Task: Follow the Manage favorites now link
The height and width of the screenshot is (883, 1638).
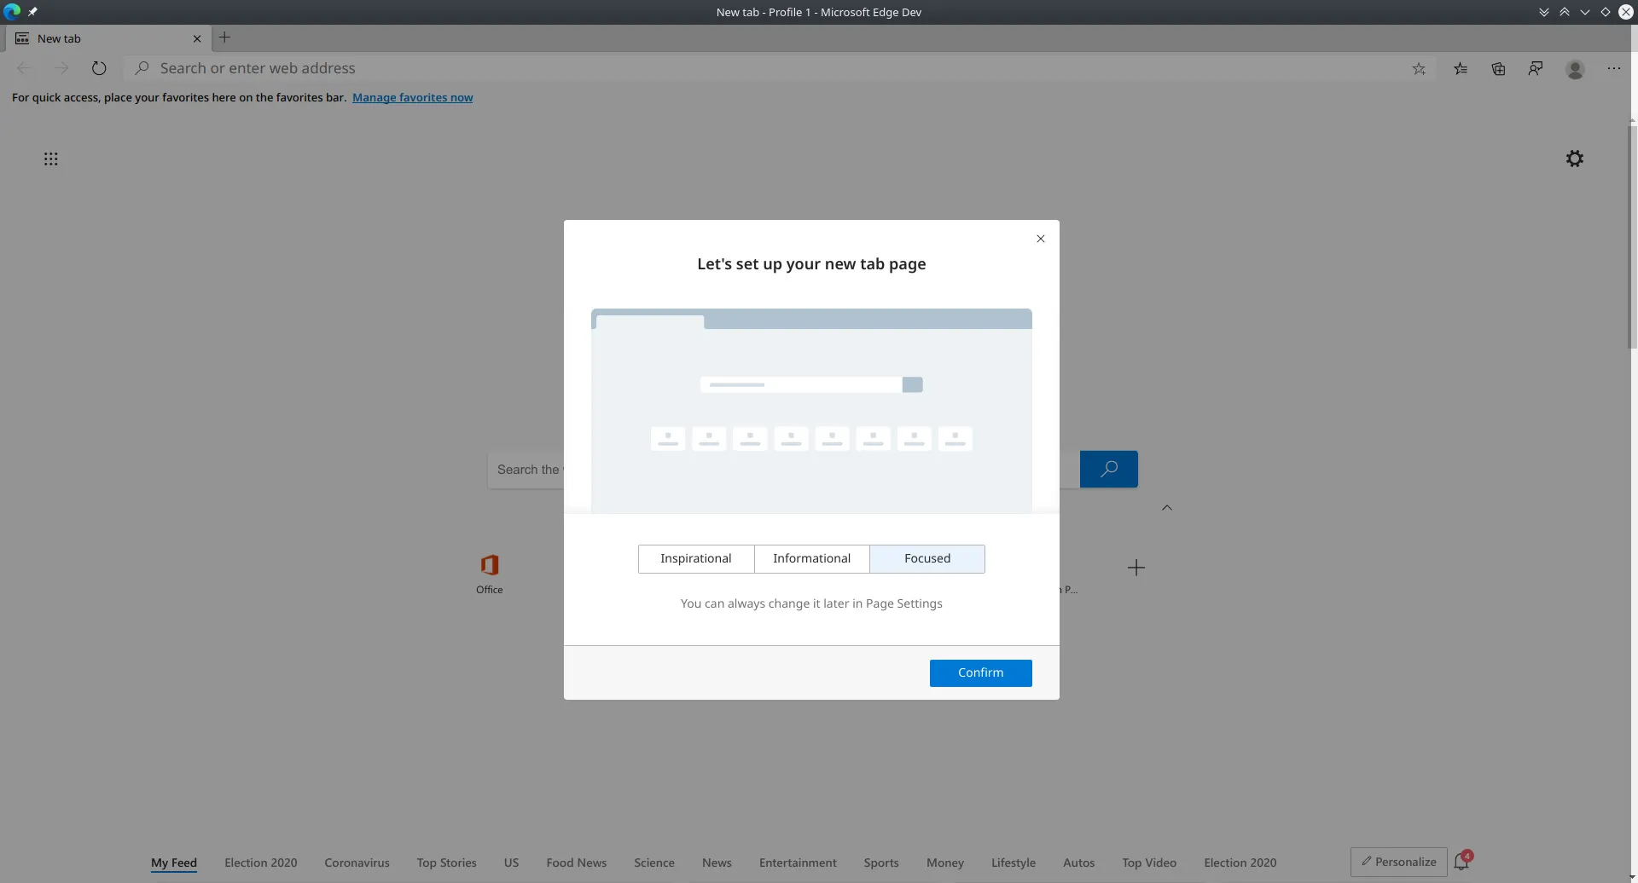Action: pyautogui.click(x=412, y=97)
